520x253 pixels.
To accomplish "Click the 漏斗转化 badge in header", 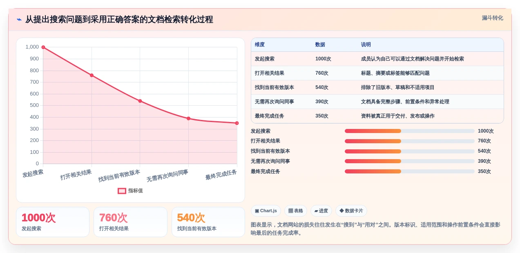I will coord(492,18).
